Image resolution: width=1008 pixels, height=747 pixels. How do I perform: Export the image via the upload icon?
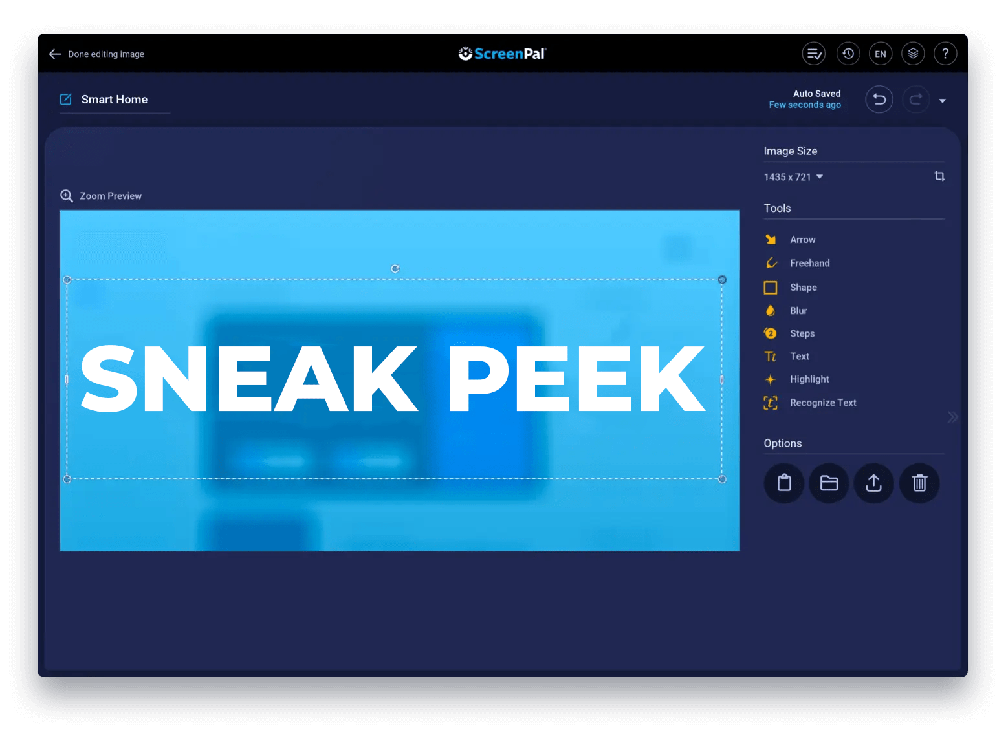click(x=874, y=483)
